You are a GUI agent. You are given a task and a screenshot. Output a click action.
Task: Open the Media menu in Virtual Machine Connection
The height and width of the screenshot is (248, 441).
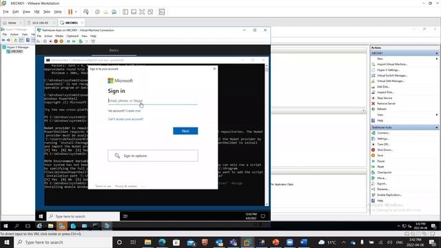tap(59, 36)
